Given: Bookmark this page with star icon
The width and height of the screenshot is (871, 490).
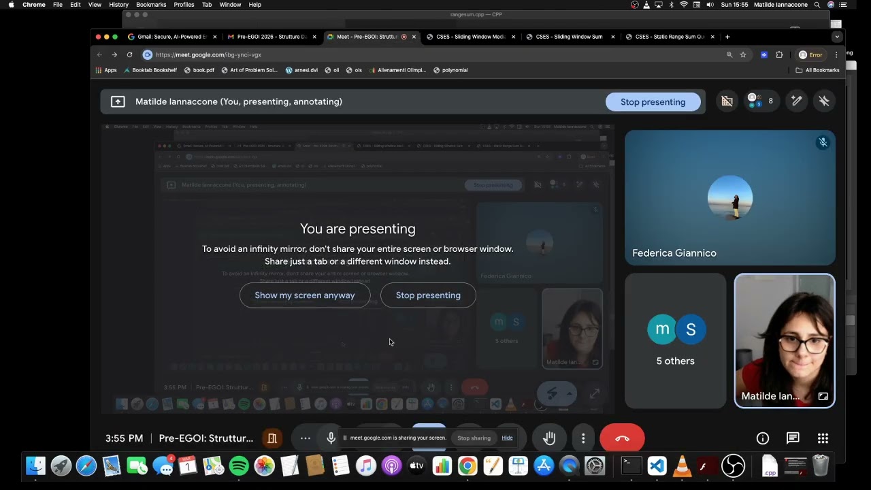Looking at the screenshot, I should point(743,54).
